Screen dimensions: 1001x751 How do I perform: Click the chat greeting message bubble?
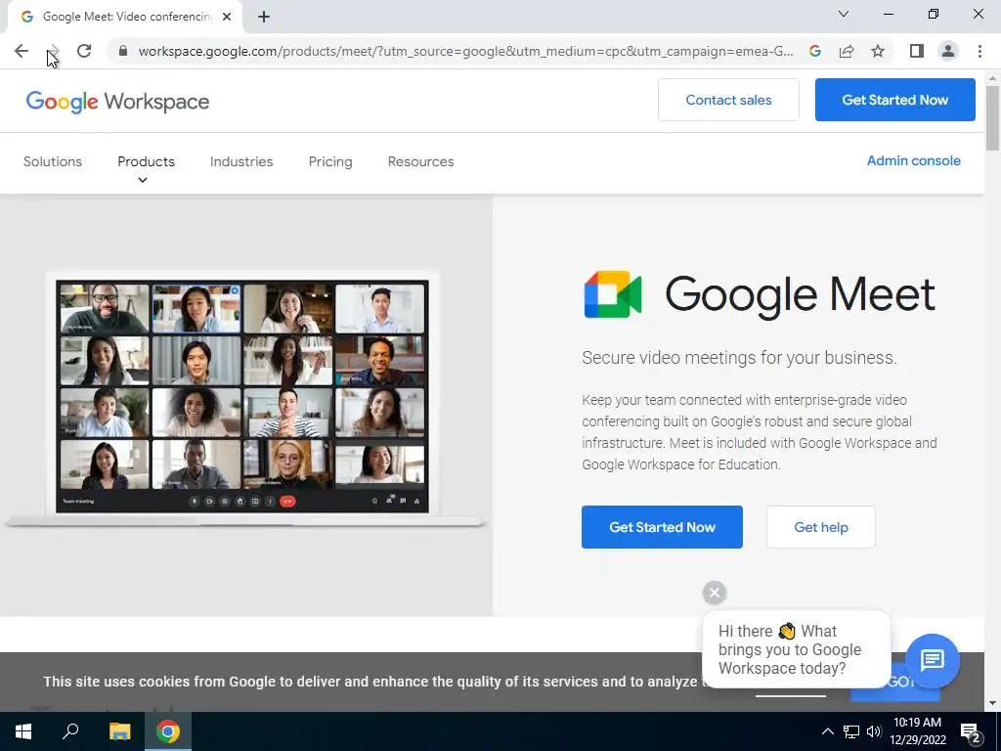[x=796, y=649]
